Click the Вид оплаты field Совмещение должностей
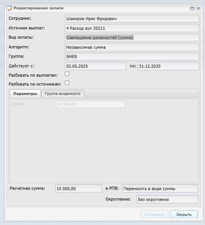205x225 pixels. click(132, 38)
